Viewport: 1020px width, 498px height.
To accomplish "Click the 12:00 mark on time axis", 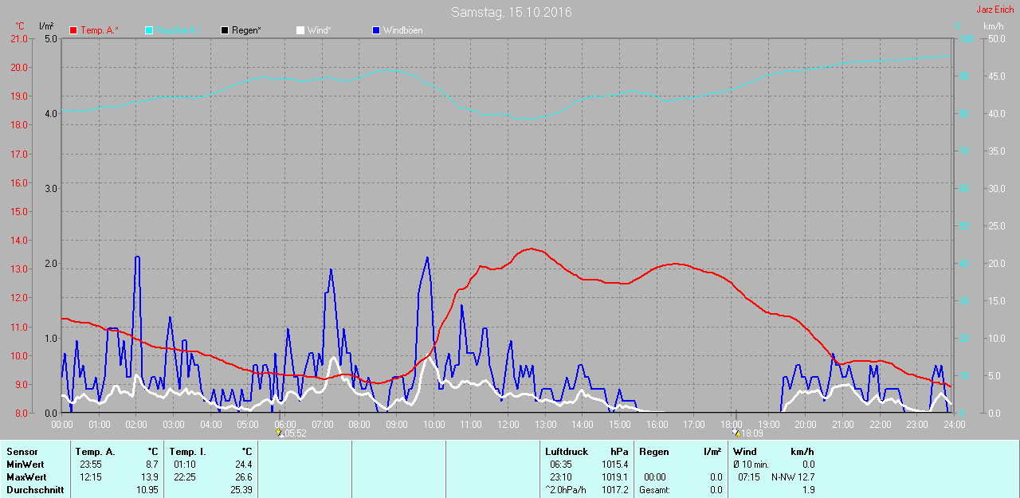I will [x=508, y=424].
